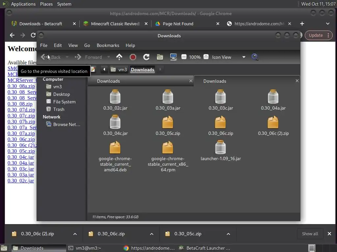Select the 0.30_04a.jar file icon
Image resolution: width=337 pixels, height=252 pixels.
273,97
